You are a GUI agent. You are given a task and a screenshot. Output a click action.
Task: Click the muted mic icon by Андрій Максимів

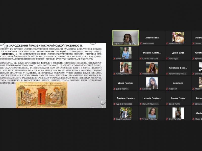pos(114,119)
